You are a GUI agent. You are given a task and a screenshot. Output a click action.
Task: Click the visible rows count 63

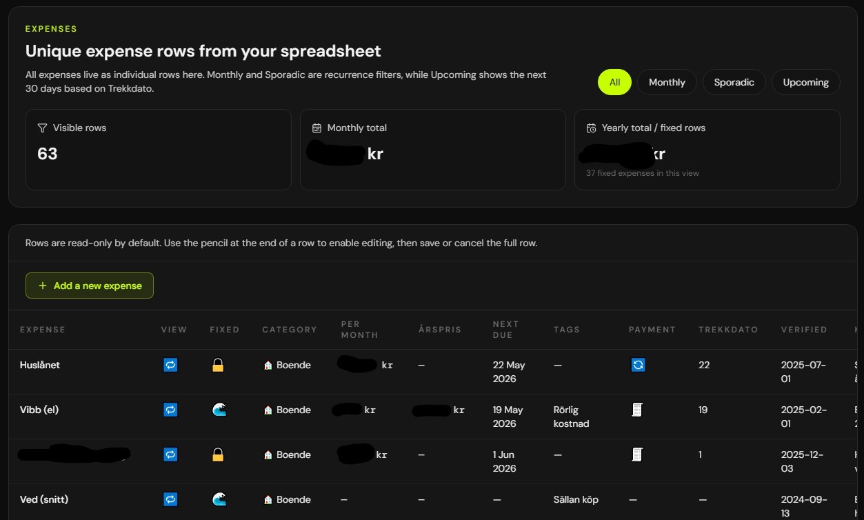pyautogui.click(x=48, y=154)
